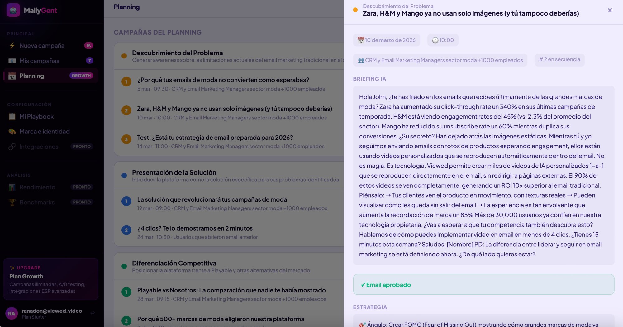
Task: Click the orange dot beside the detail panel title
Action: coord(355,10)
